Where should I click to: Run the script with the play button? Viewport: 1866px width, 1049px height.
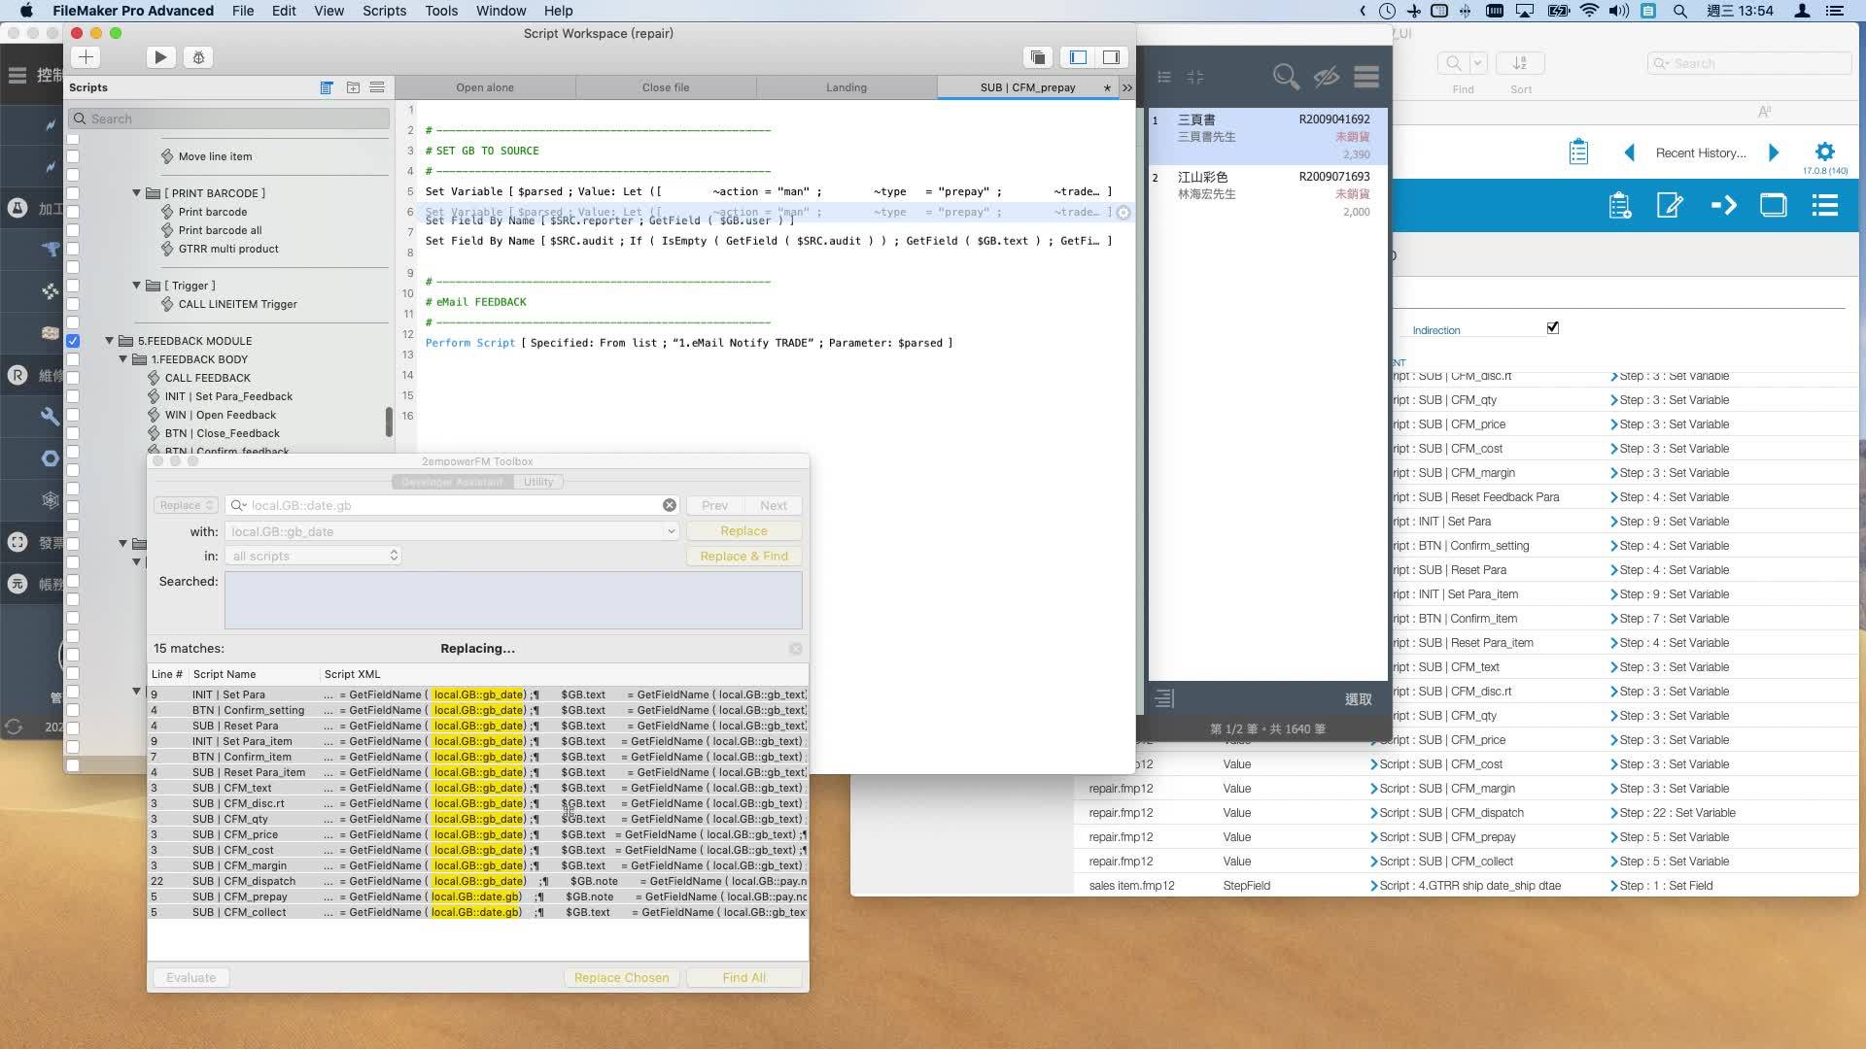pos(160,57)
